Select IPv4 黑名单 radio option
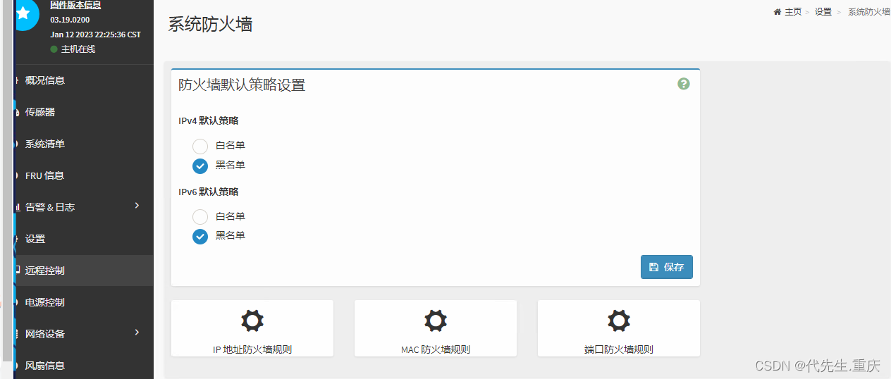 click(x=200, y=166)
